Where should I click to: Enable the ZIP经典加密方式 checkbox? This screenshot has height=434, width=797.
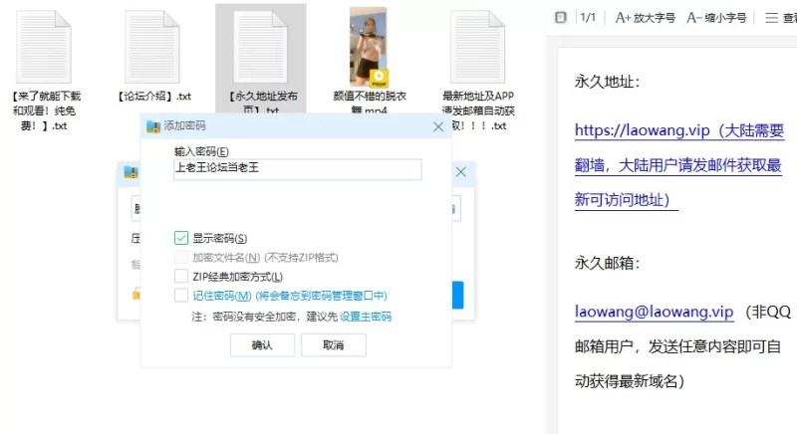[181, 276]
